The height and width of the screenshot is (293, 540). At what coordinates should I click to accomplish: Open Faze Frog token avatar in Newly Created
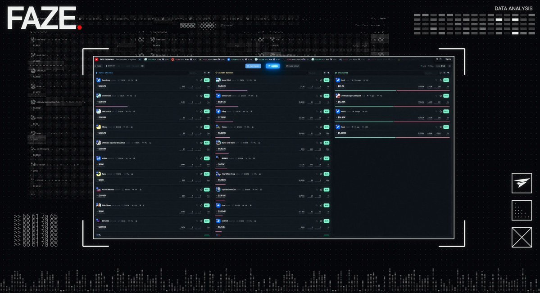(x=99, y=80)
